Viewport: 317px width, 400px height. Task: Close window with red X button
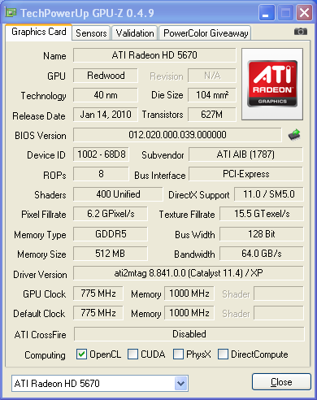point(304,13)
